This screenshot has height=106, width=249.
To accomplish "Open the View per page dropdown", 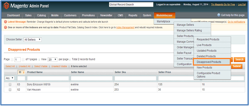I will click(x=53, y=59).
